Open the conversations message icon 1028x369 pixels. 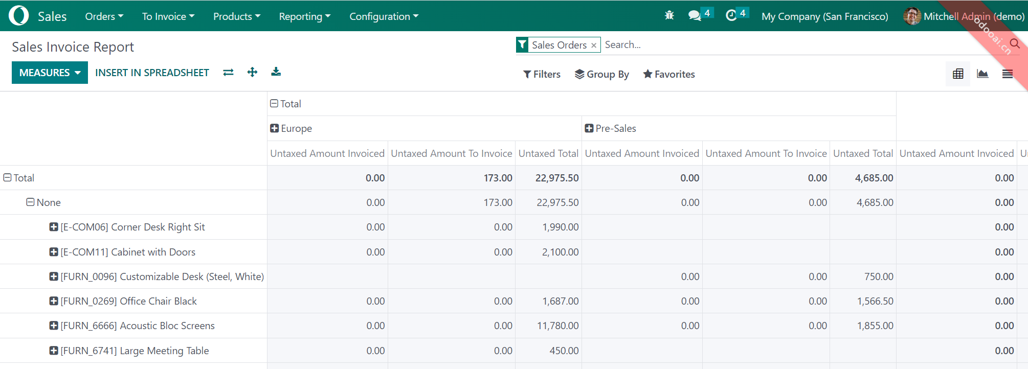(x=694, y=16)
